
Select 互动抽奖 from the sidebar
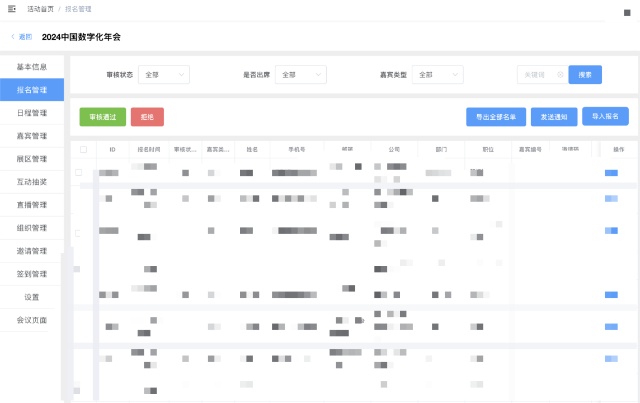(32, 182)
